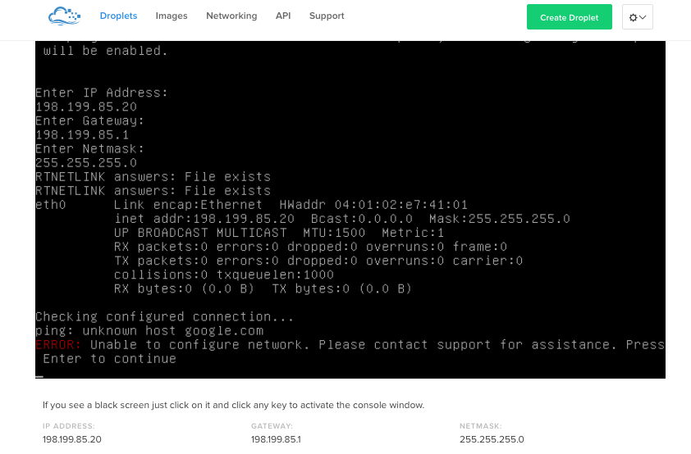Click the 'ping: unknown host google.com' line
This screenshot has width=691, height=454.
coord(149,331)
